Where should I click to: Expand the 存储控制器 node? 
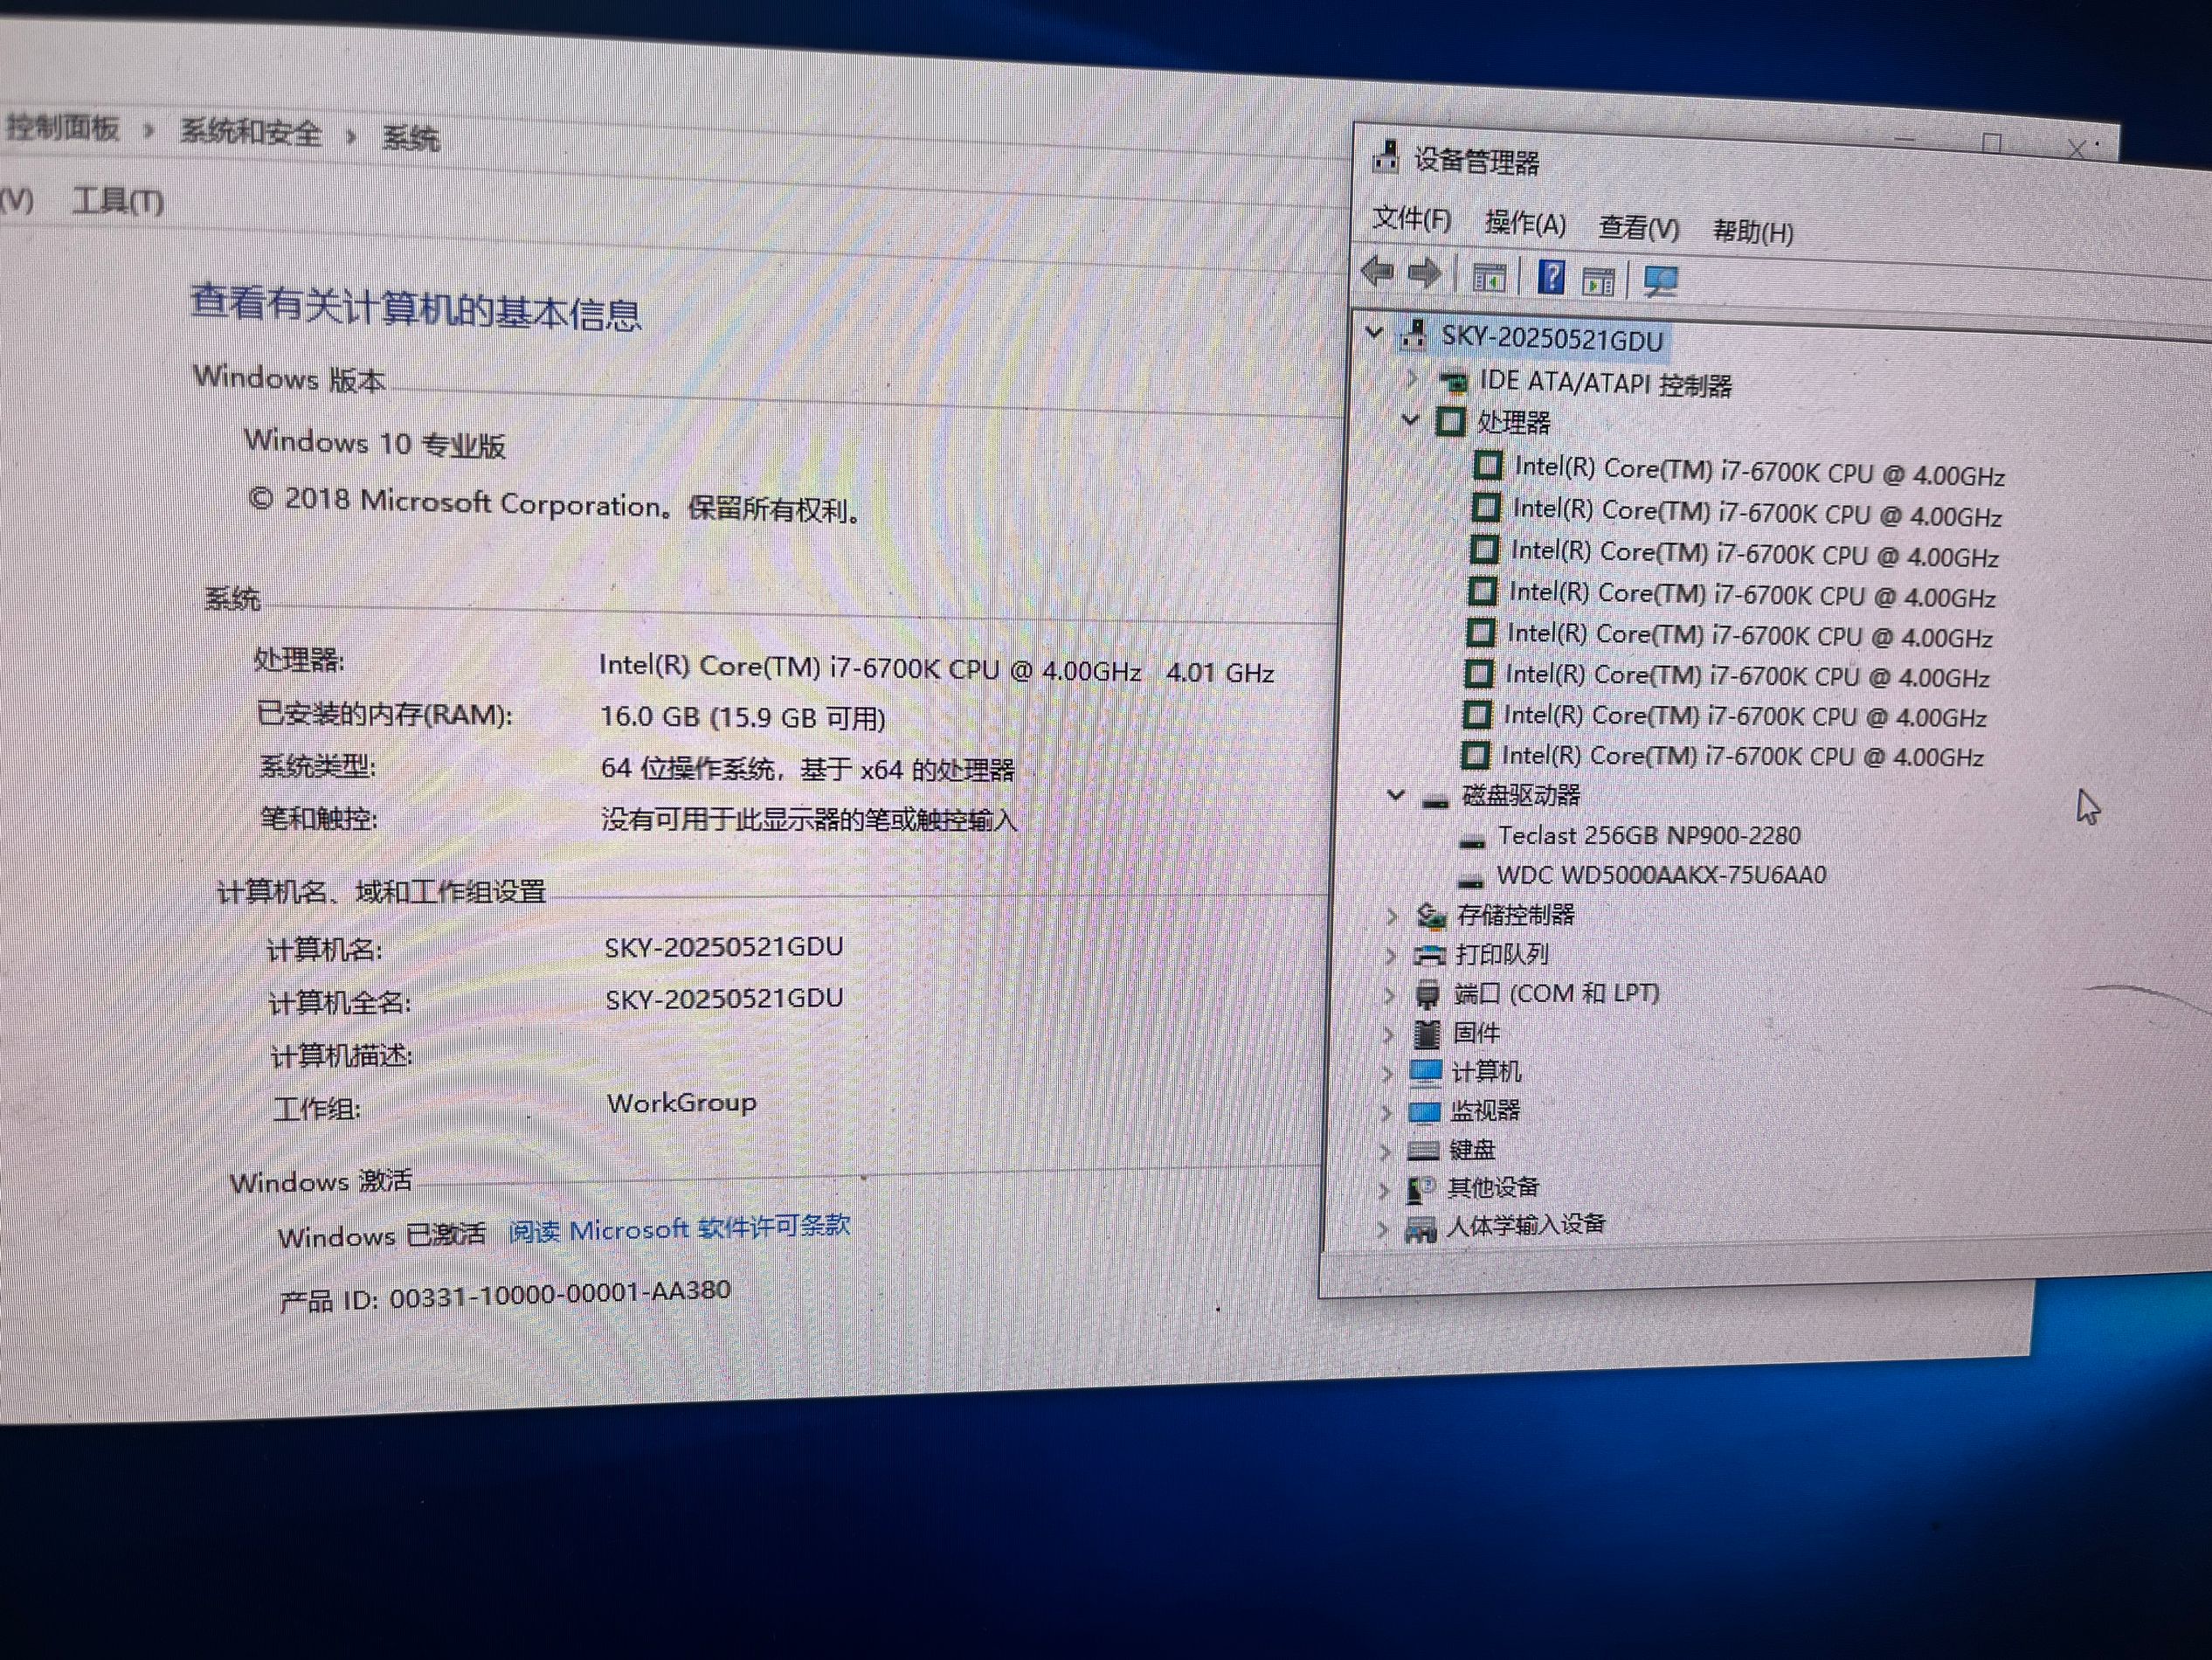coord(1391,915)
